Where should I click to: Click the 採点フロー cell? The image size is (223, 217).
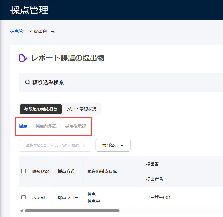[68, 197]
